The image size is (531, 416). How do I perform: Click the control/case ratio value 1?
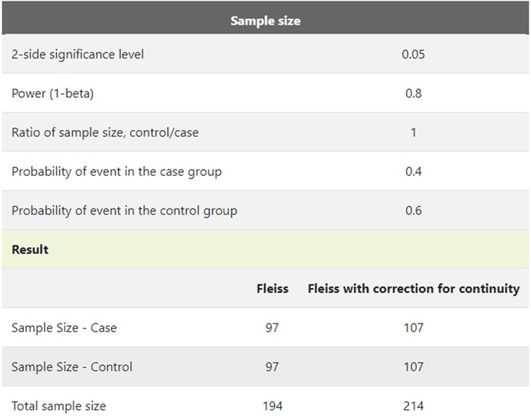point(413,132)
